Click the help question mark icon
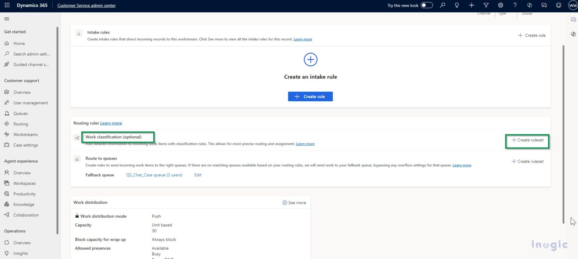578x259 pixels. coord(515,5)
